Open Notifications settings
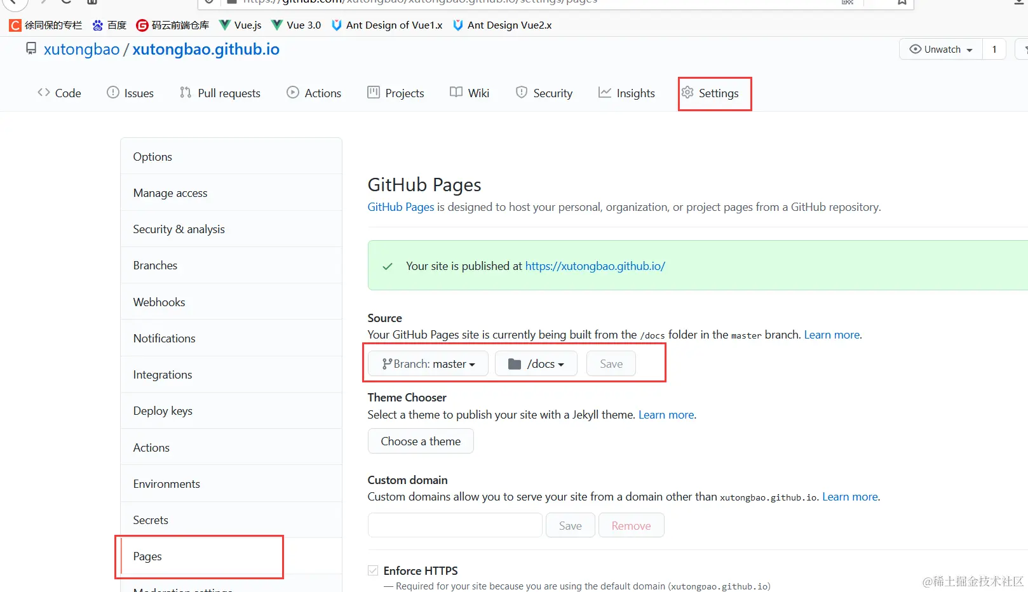This screenshot has width=1028, height=592. pyautogui.click(x=231, y=338)
